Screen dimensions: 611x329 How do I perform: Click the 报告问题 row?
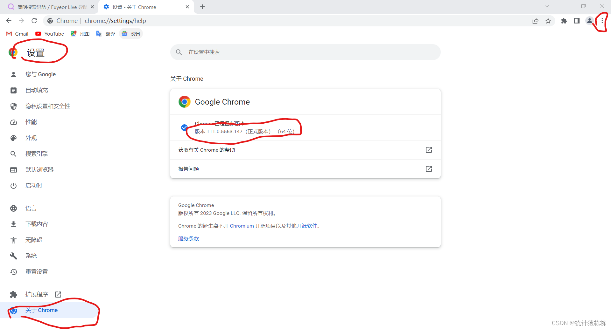(305, 169)
